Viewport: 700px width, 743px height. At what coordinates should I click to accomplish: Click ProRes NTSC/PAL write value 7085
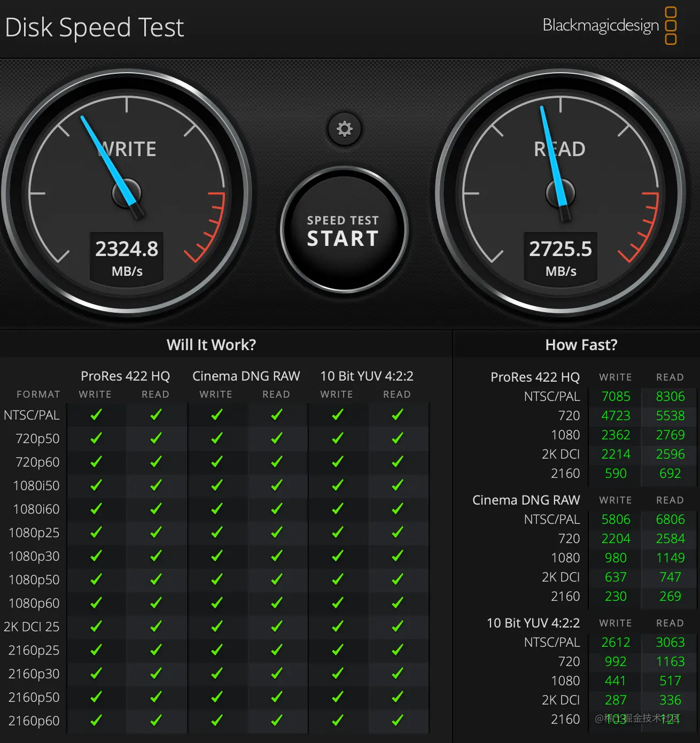coord(616,397)
